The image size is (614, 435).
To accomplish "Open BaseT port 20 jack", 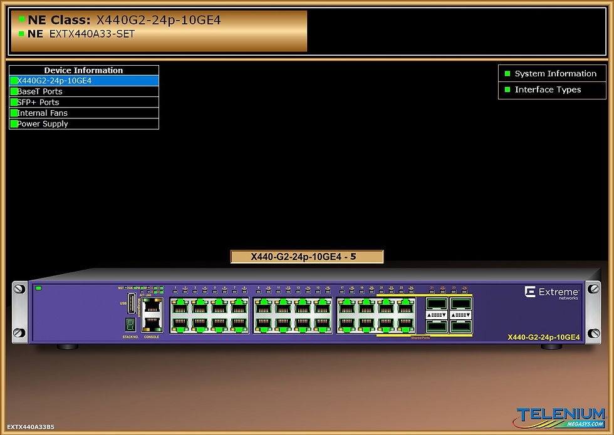I will (366, 324).
